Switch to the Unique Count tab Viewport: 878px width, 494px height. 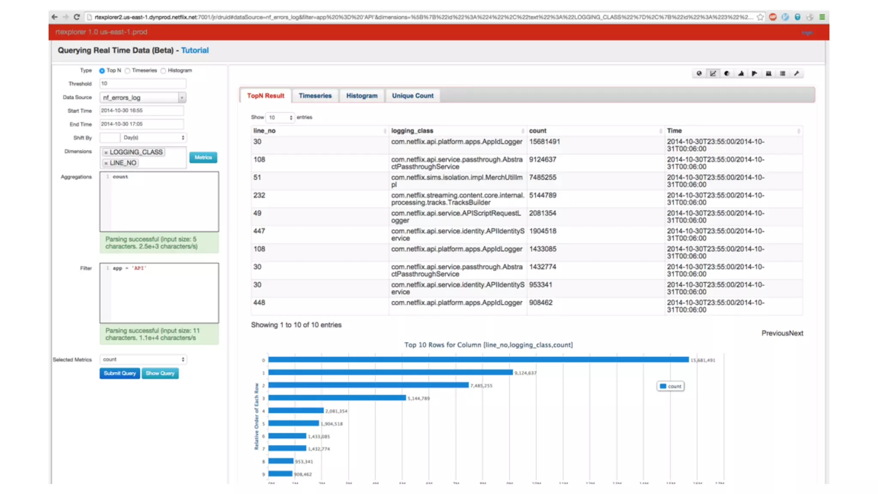pos(412,96)
